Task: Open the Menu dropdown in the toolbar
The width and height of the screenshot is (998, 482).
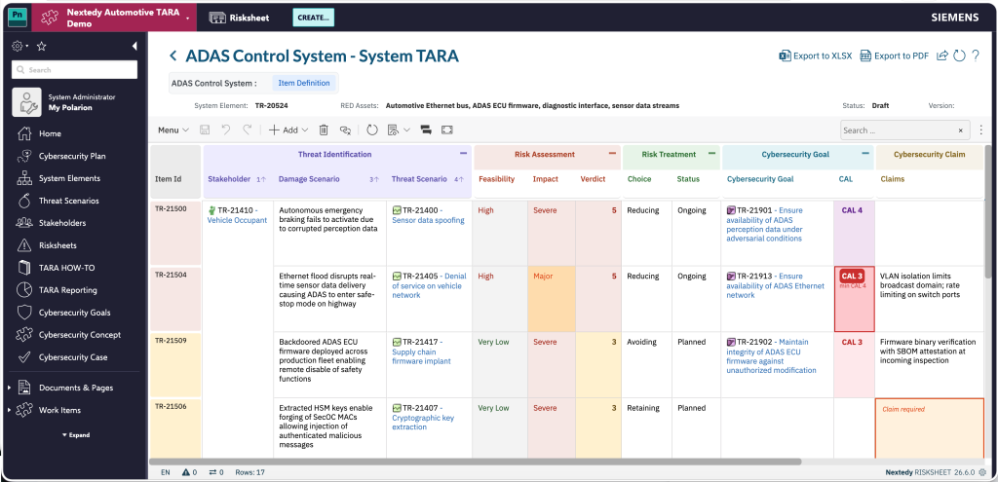Action: (173, 130)
